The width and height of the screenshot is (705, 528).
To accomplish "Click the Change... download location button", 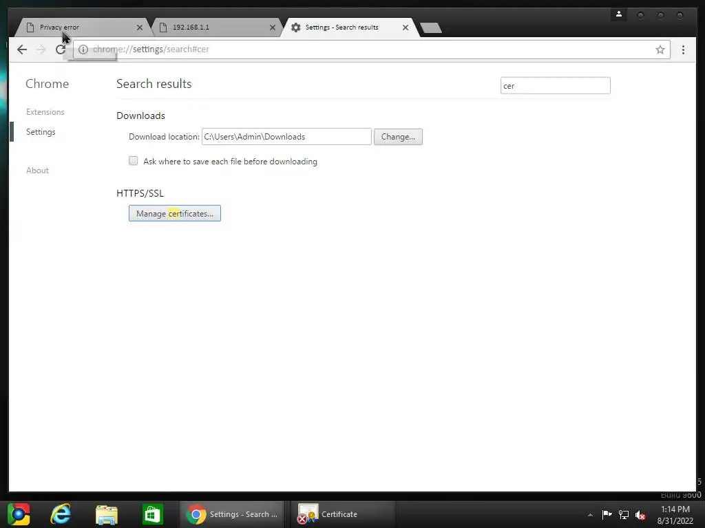I will (398, 137).
